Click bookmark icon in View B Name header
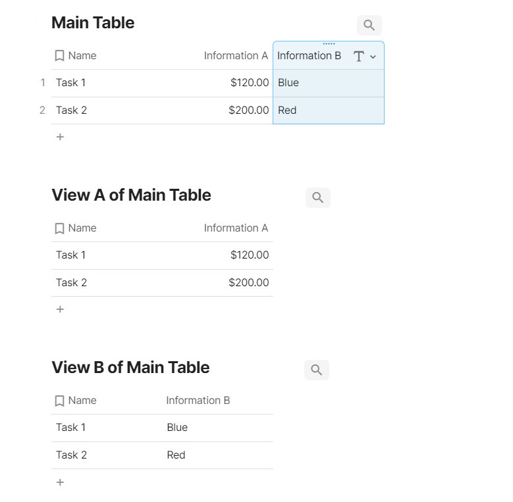 (x=59, y=401)
